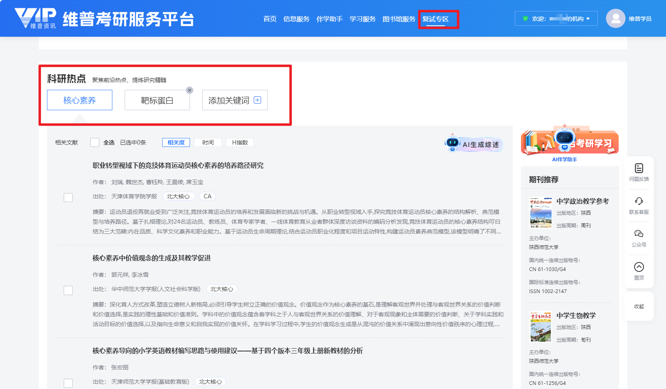This screenshot has height=389, width=666.
Task: Click the 中学政治教学参考 journal cover thumbnail
Action: point(541,213)
